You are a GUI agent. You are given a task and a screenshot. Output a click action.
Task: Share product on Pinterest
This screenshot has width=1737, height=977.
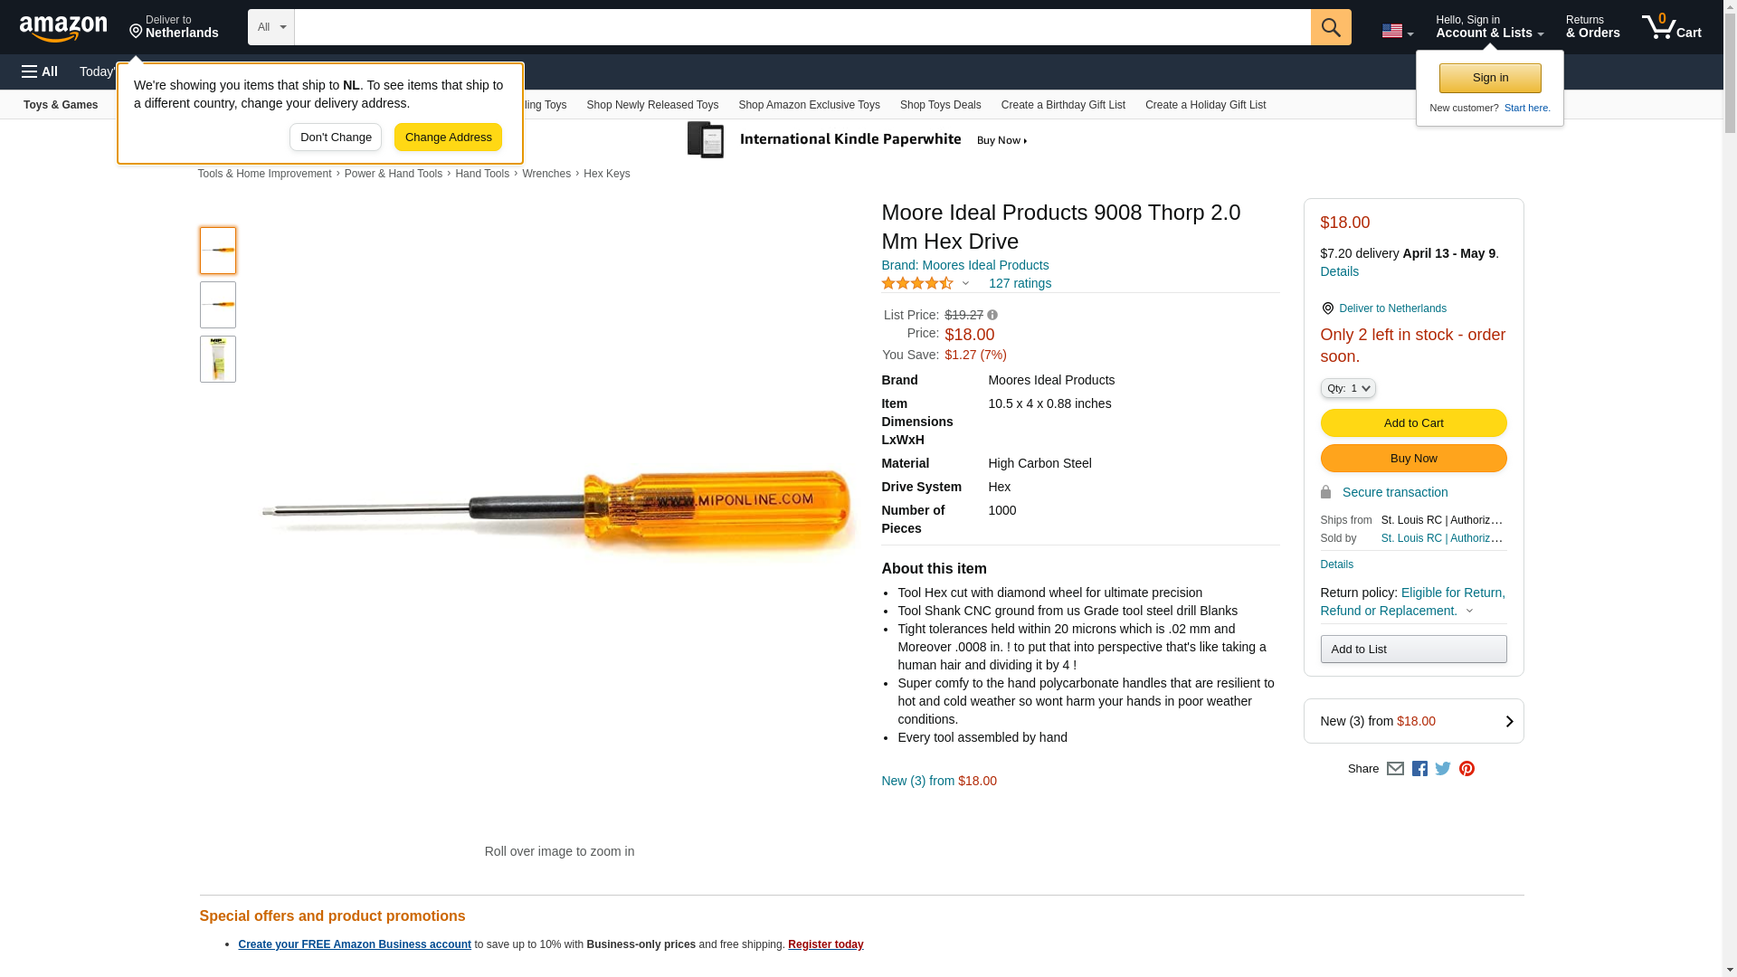pos(1466,769)
